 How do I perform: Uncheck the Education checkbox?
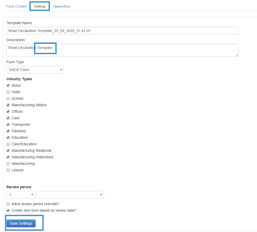point(8,137)
